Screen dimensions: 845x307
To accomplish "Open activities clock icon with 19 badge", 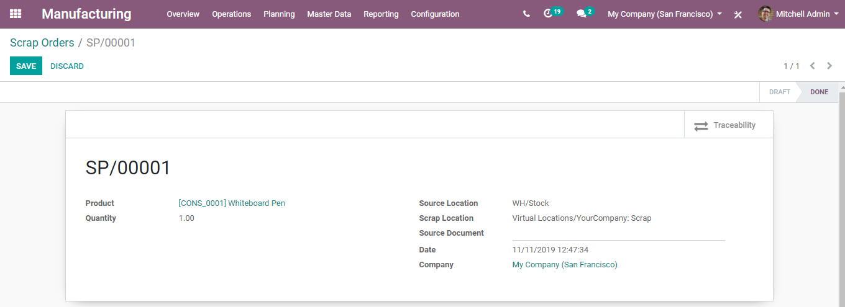I will coord(547,14).
